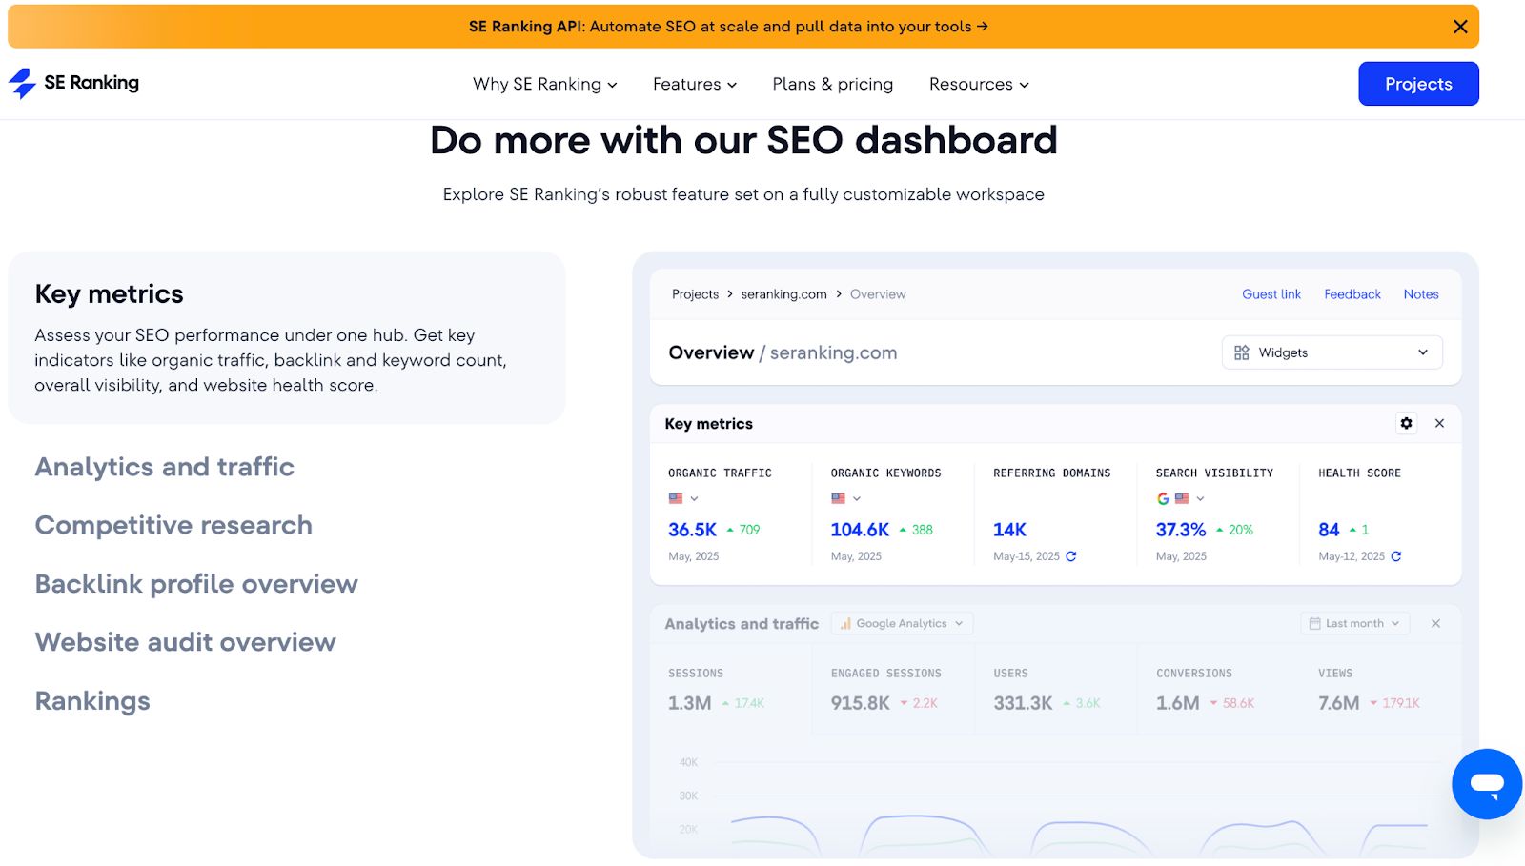Click the May-15, 2025 date text
The width and height of the screenshot is (1525, 866).
[1026, 556]
